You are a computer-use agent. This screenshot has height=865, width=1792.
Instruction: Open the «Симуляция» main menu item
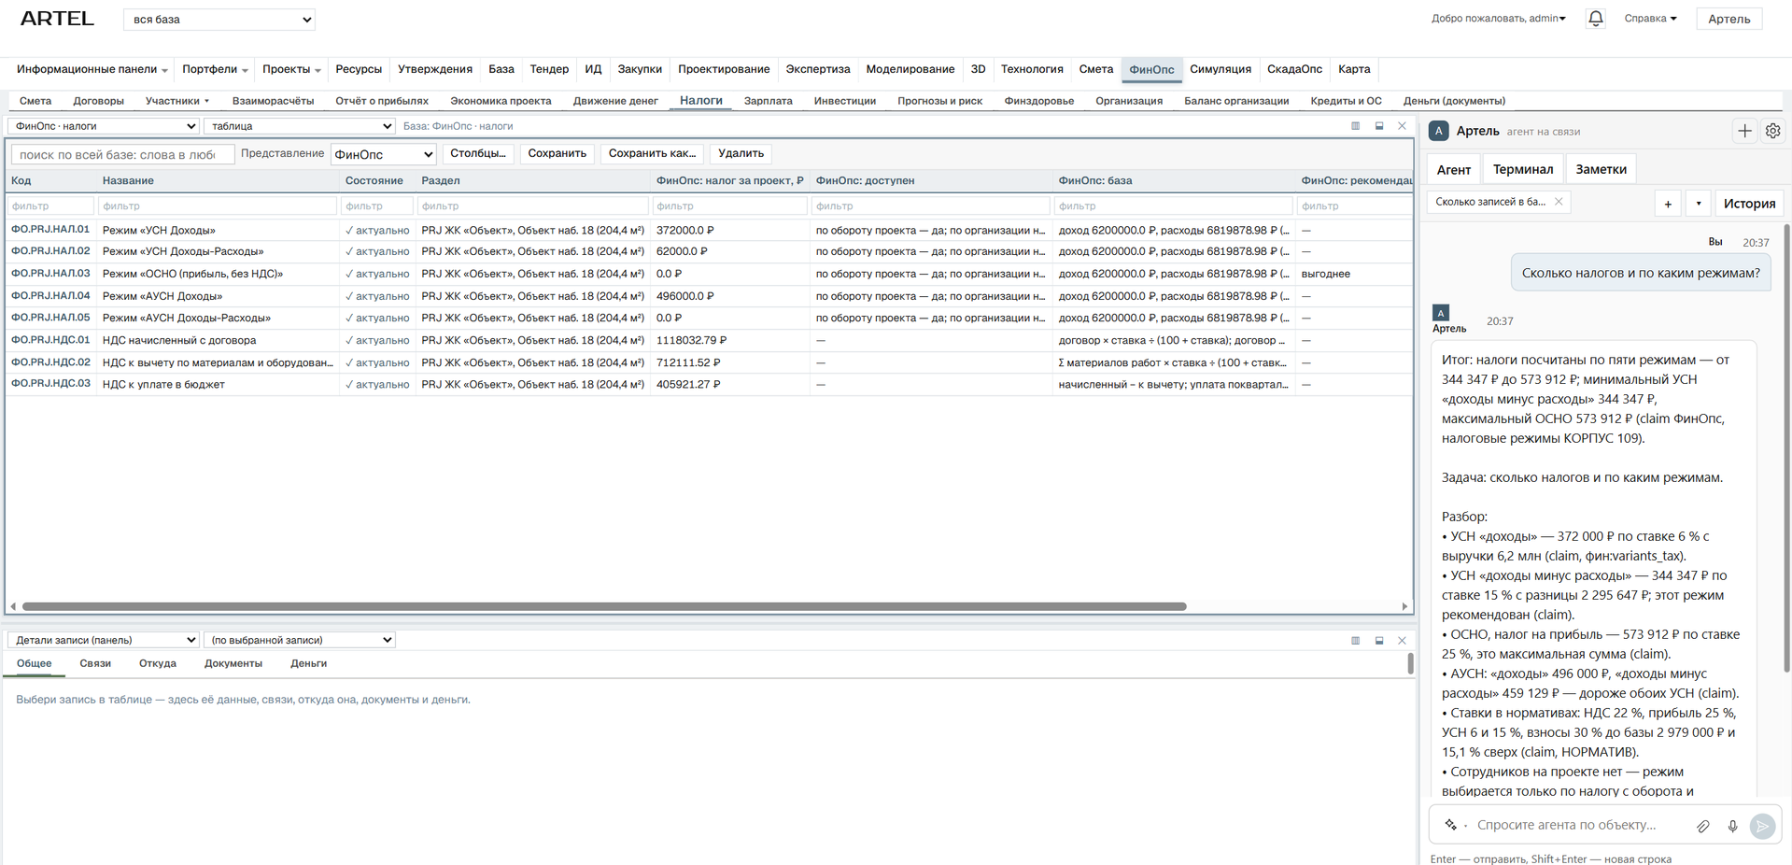point(1220,69)
